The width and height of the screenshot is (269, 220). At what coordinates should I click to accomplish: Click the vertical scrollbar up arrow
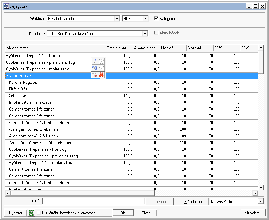[x=261, y=48]
